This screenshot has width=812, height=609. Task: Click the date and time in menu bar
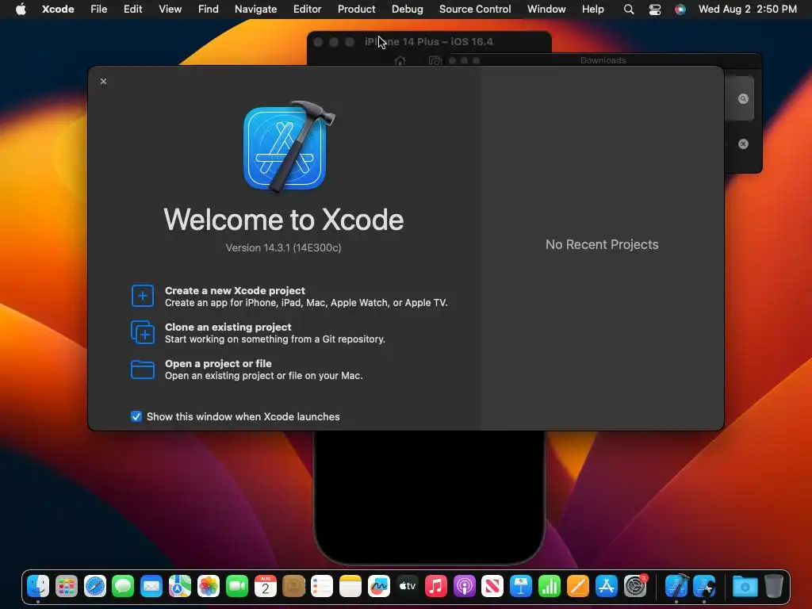pos(747,10)
